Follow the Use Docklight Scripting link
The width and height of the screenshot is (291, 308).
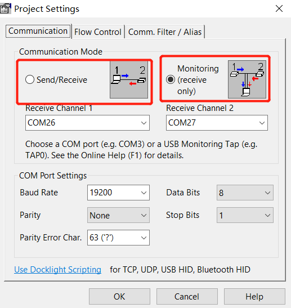click(58, 270)
